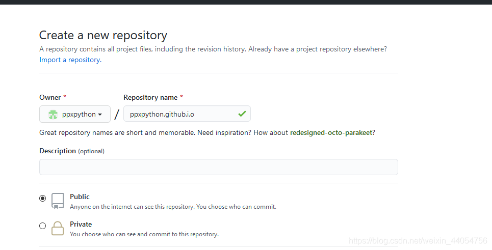Click the Repository name field label
492x250 pixels.
click(x=150, y=97)
